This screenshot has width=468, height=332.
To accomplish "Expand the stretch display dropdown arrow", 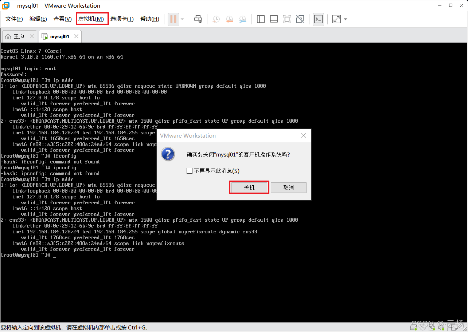I will pos(346,19).
